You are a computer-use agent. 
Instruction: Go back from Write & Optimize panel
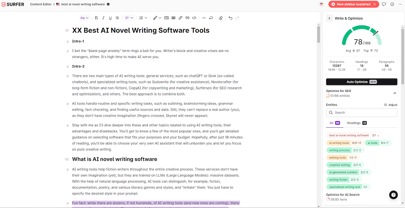330,18
